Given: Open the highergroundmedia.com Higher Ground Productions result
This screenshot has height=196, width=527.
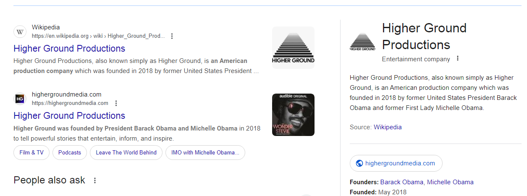Looking at the screenshot, I should pyautogui.click(x=69, y=115).
